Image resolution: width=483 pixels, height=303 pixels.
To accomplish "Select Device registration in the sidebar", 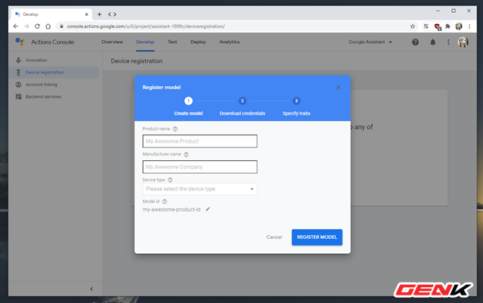I will [54, 73].
